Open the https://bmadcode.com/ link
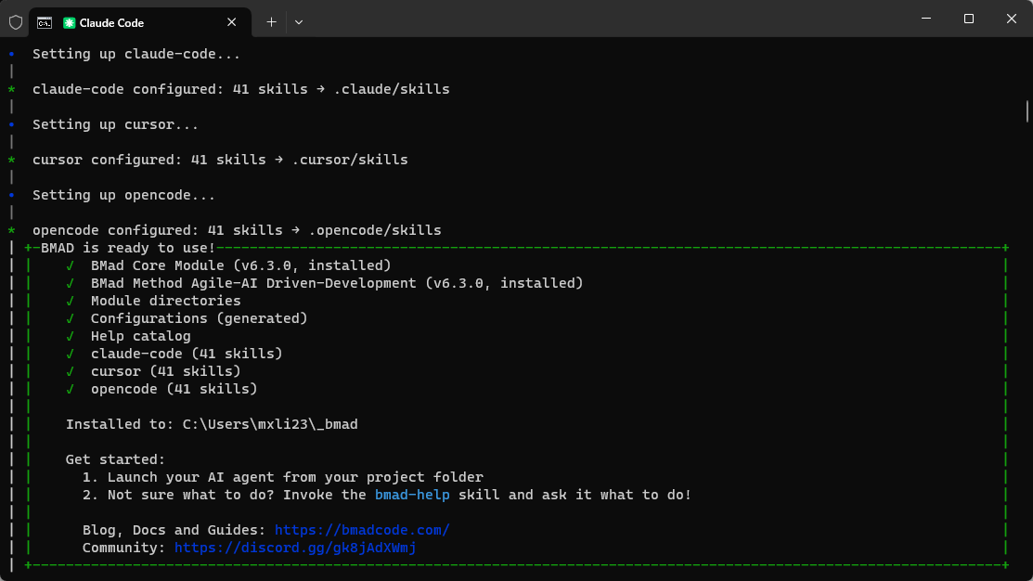This screenshot has height=581, width=1033. 362,530
